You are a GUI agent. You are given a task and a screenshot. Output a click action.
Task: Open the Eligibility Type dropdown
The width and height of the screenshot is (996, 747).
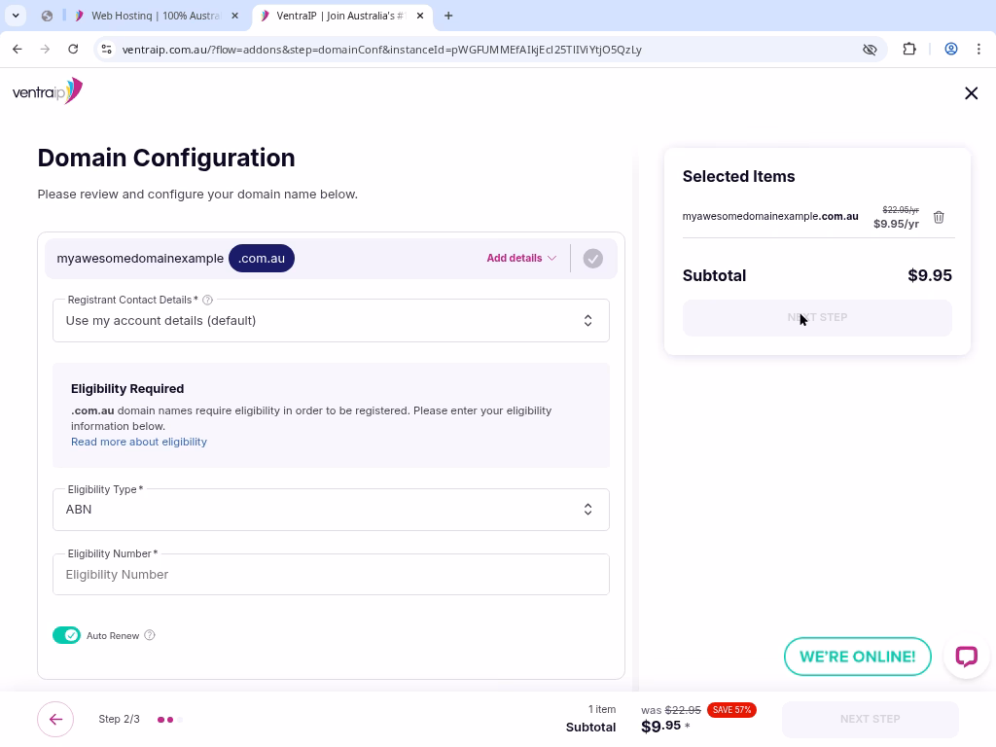coord(331,510)
